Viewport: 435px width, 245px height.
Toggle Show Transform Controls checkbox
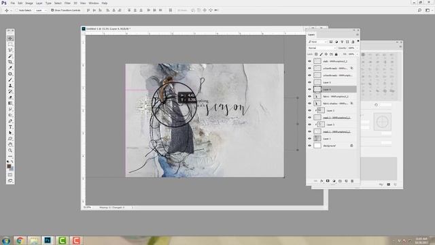tap(52, 10)
